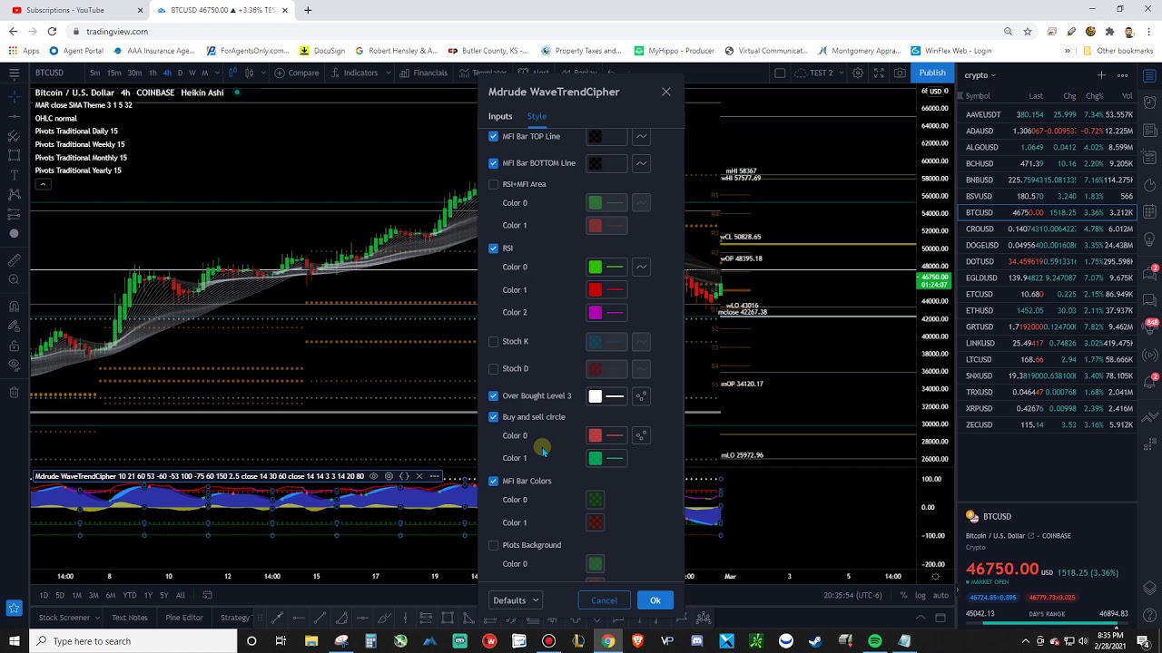
Task: Open watchlist three-dots options menu
Action: click(x=1123, y=75)
